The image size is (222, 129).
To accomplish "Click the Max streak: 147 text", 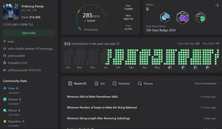I will [x=211, y=44].
